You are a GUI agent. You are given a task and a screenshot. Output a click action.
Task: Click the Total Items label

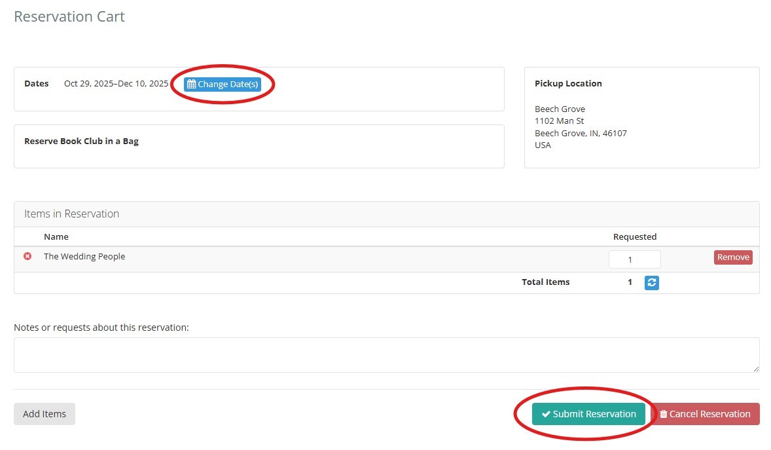(545, 282)
